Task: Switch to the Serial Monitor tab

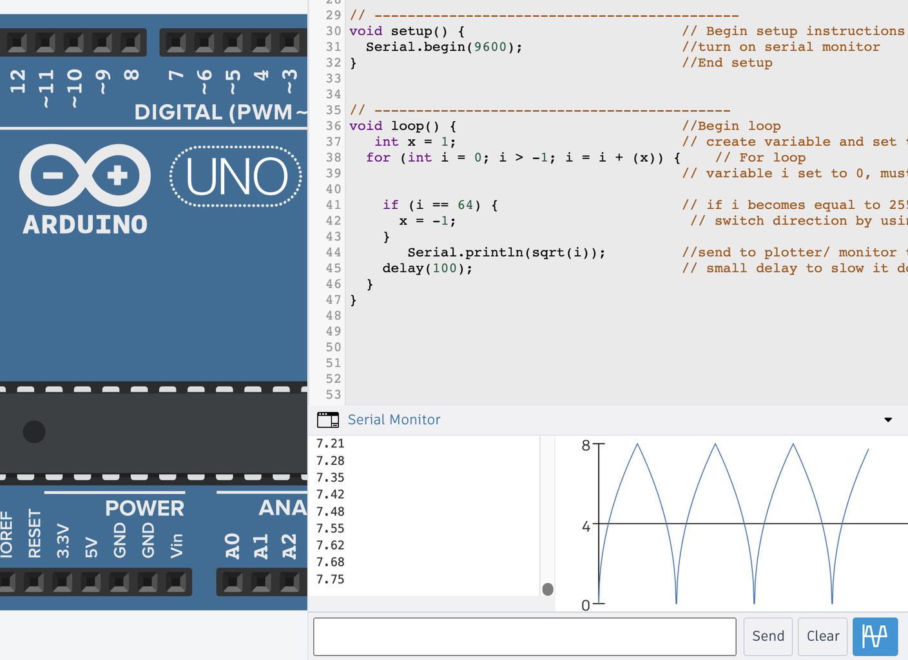Action: pos(394,419)
